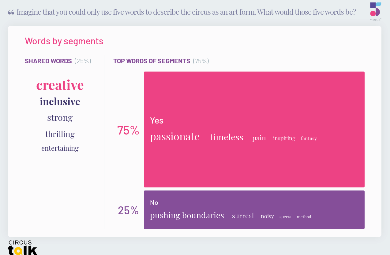Click the word 'fantasy' in the pink block
The height and width of the screenshot is (255, 390).
coord(309,139)
